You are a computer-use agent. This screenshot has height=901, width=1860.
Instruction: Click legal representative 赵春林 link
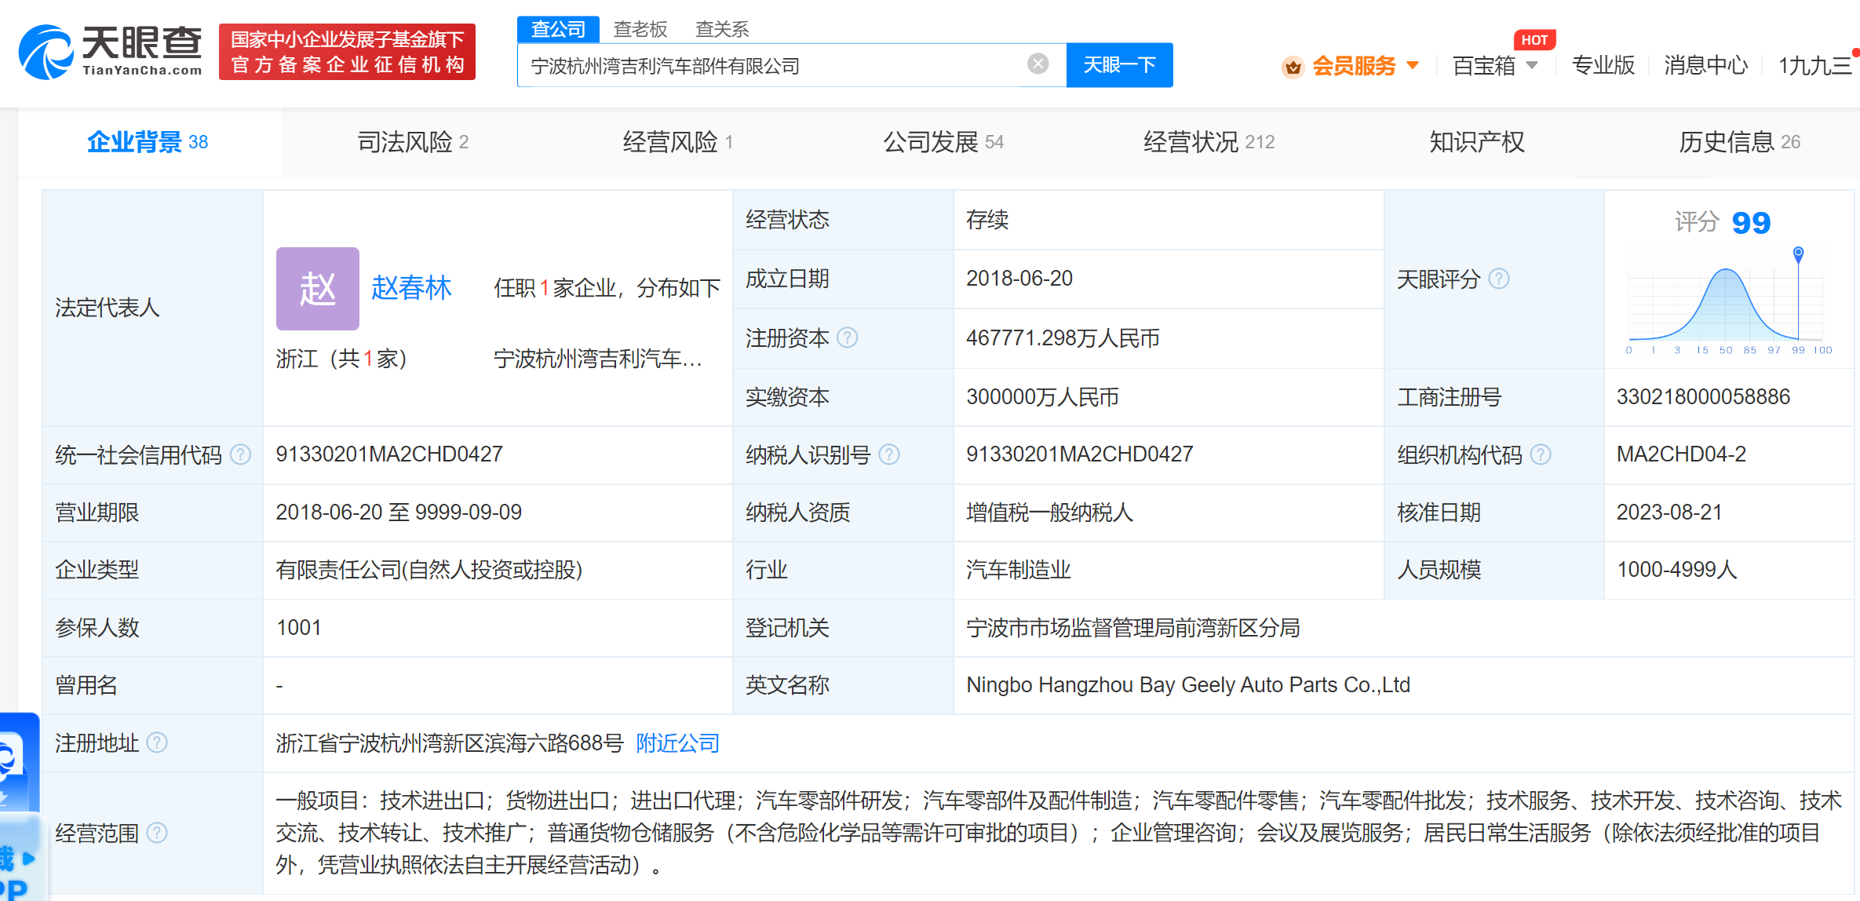pyautogui.click(x=411, y=287)
